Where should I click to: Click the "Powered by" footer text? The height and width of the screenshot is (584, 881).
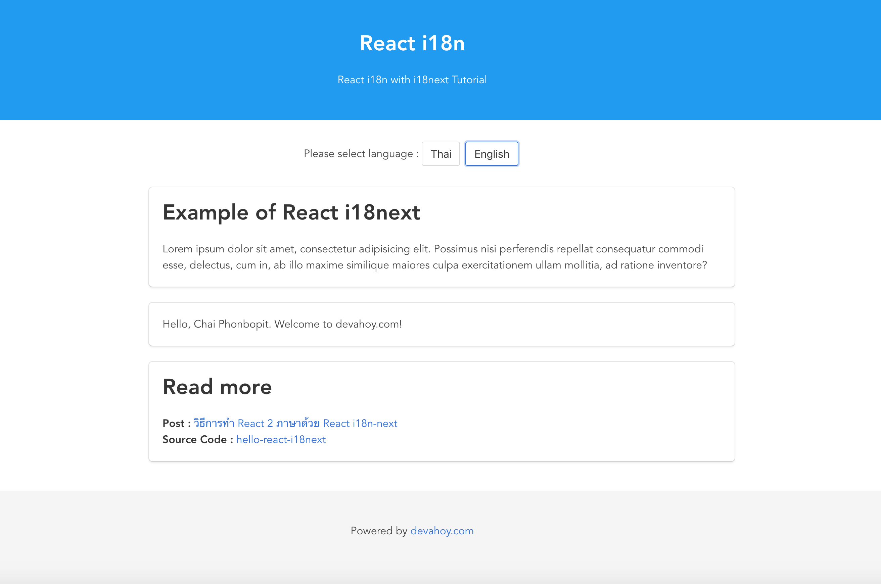click(379, 531)
